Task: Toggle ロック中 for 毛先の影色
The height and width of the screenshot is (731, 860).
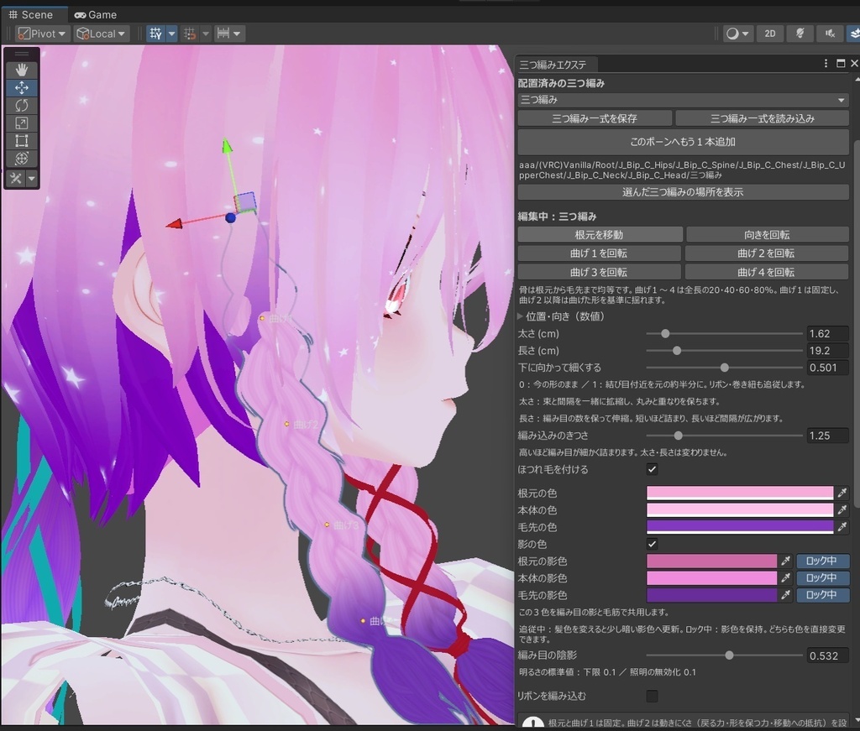Action: coord(822,595)
